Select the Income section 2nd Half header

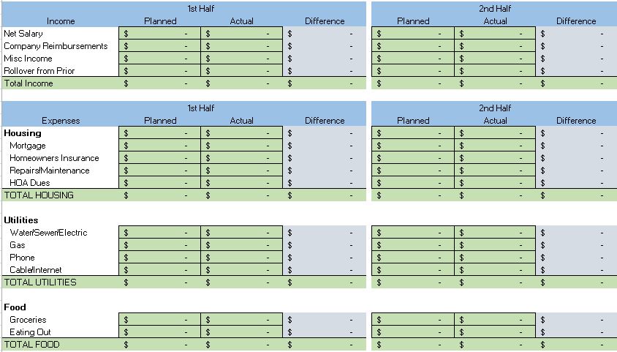pos(495,9)
